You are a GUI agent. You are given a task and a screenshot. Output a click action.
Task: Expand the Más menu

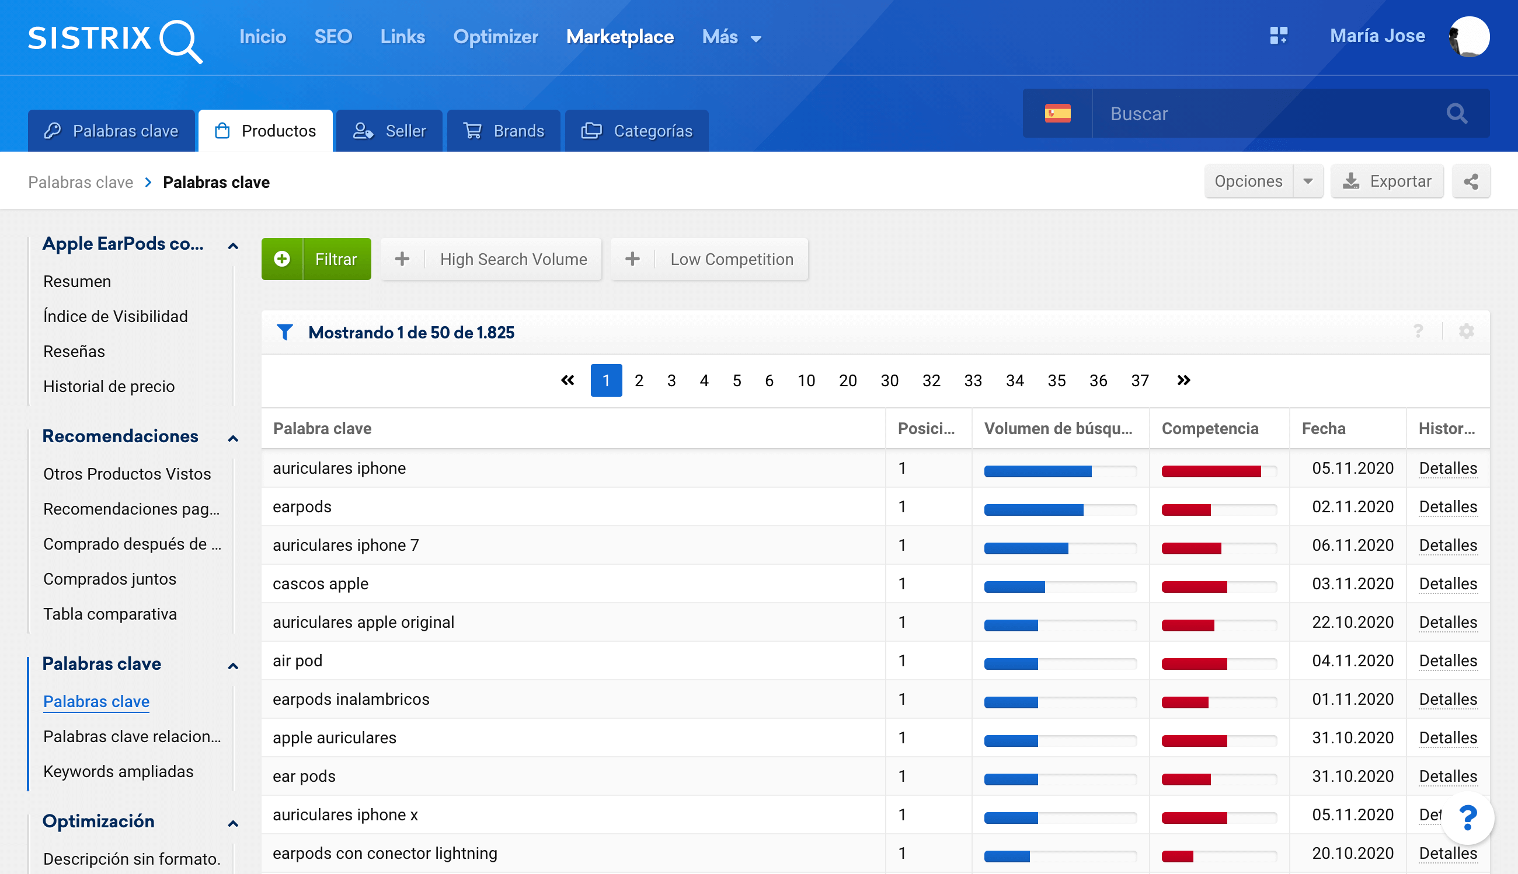[731, 37]
